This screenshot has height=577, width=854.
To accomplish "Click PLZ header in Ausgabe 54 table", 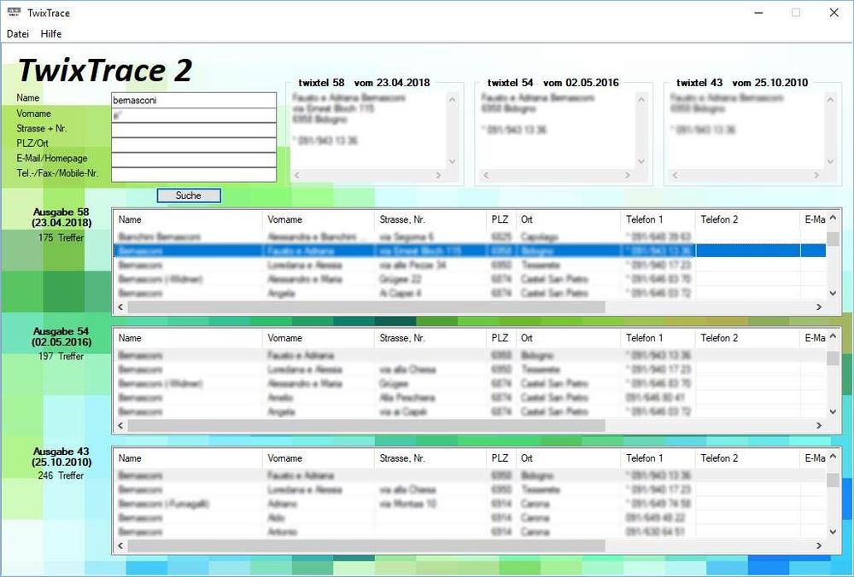I will point(500,339).
